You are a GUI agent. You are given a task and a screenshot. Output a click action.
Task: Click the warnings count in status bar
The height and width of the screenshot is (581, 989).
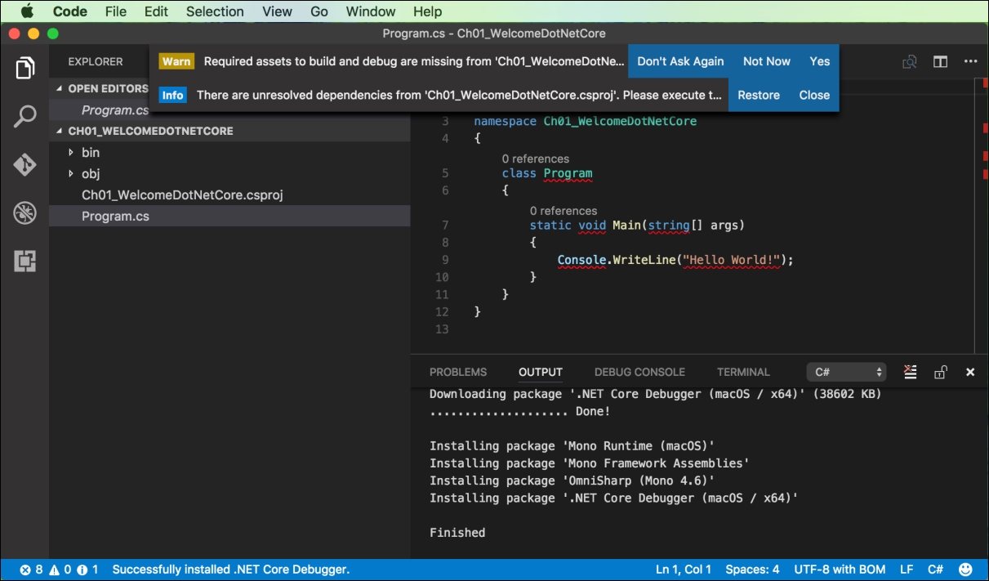(60, 570)
